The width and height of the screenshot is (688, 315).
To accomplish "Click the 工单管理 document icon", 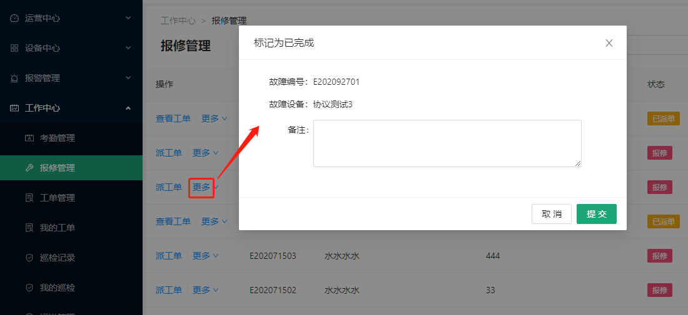I will pos(29,198).
